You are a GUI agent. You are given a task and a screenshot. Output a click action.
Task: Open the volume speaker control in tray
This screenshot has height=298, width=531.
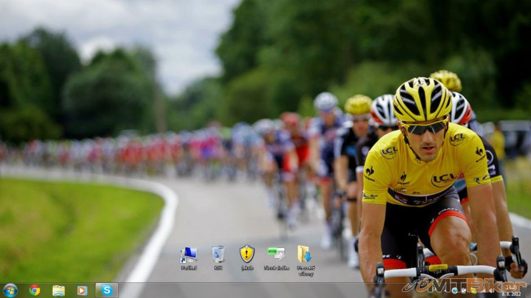pos(493,291)
